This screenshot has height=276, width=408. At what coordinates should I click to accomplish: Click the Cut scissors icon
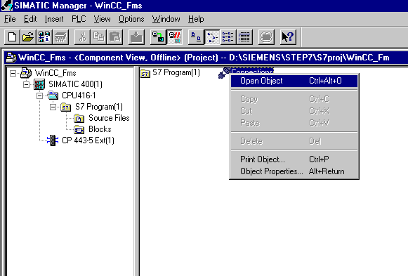(82, 37)
